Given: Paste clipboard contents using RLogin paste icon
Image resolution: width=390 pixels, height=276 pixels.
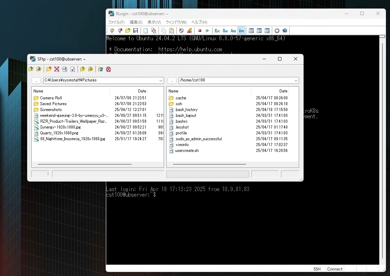Looking at the screenshot, I should coord(172,31).
